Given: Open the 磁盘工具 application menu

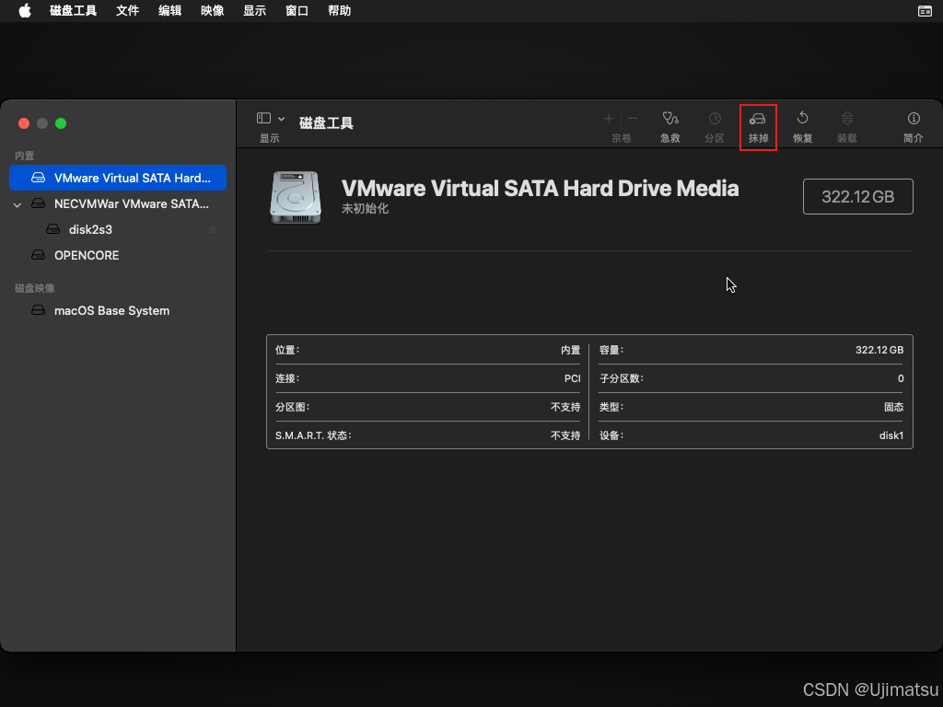Looking at the screenshot, I should coord(73,11).
